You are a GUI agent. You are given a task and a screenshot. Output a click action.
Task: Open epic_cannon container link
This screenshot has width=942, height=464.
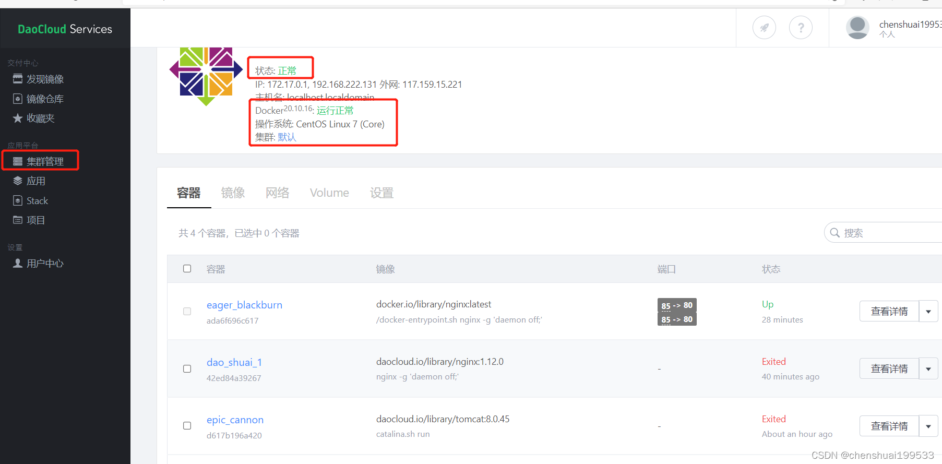[235, 420]
